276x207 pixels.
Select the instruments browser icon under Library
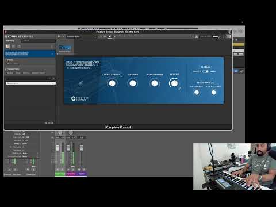pos(7,46)
